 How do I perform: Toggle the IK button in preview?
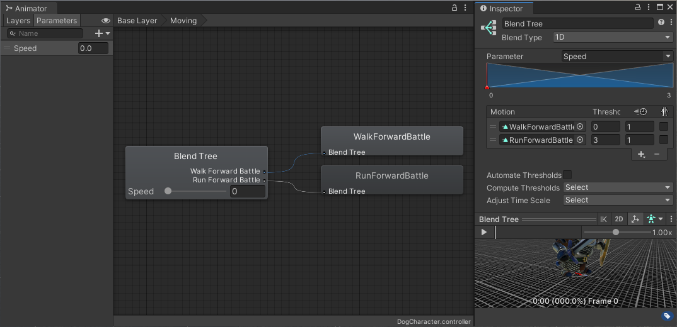tap(603, 219)
